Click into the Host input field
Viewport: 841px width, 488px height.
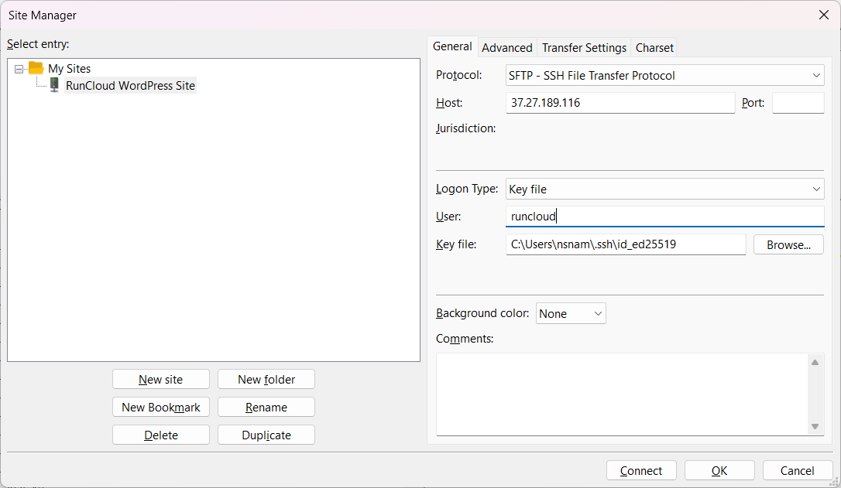pyautogui.click(x=620, y=103)
